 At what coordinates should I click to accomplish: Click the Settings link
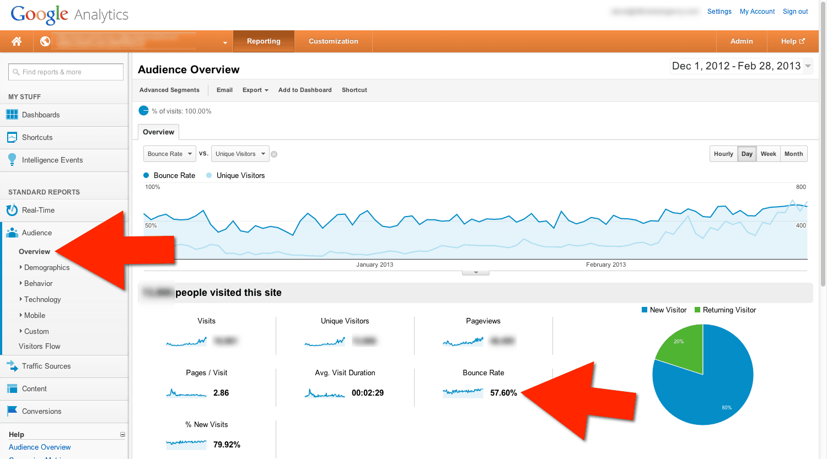click(719, 12)
